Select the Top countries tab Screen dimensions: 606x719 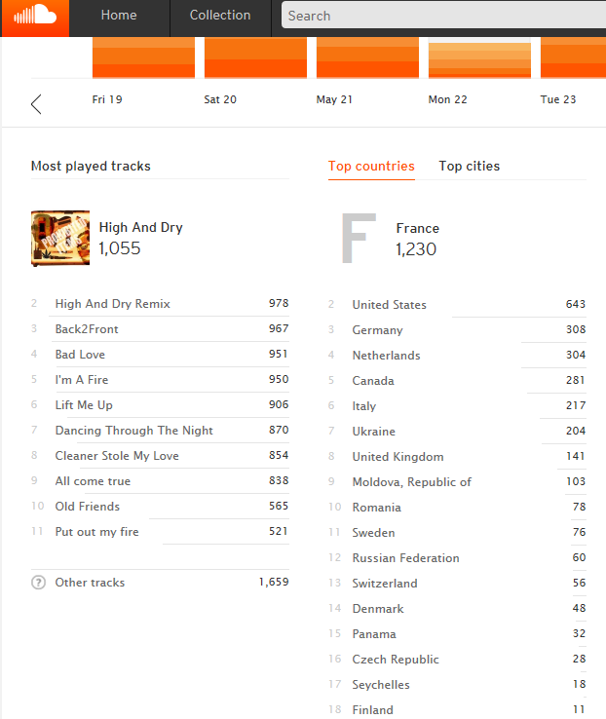tap(371, 167)
